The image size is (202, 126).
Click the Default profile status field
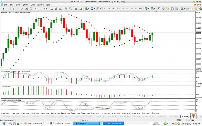[x=84, y=120]
